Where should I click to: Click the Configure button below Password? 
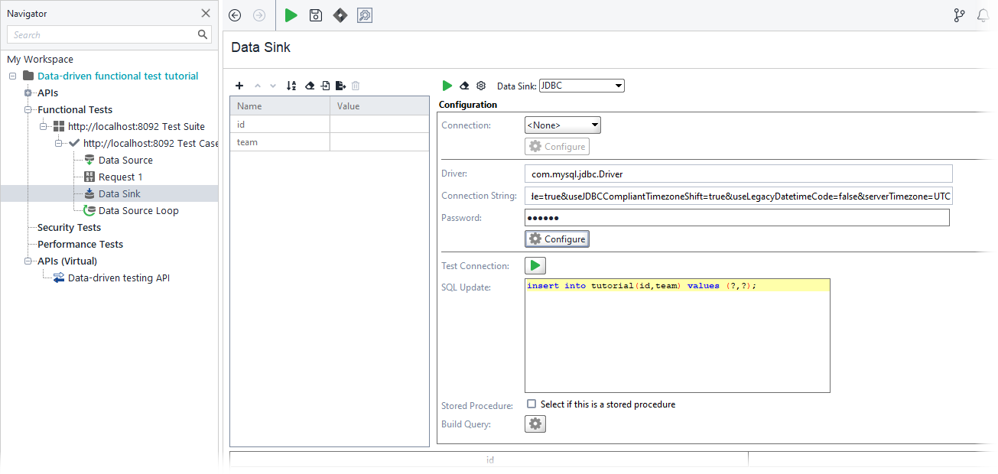557,239
